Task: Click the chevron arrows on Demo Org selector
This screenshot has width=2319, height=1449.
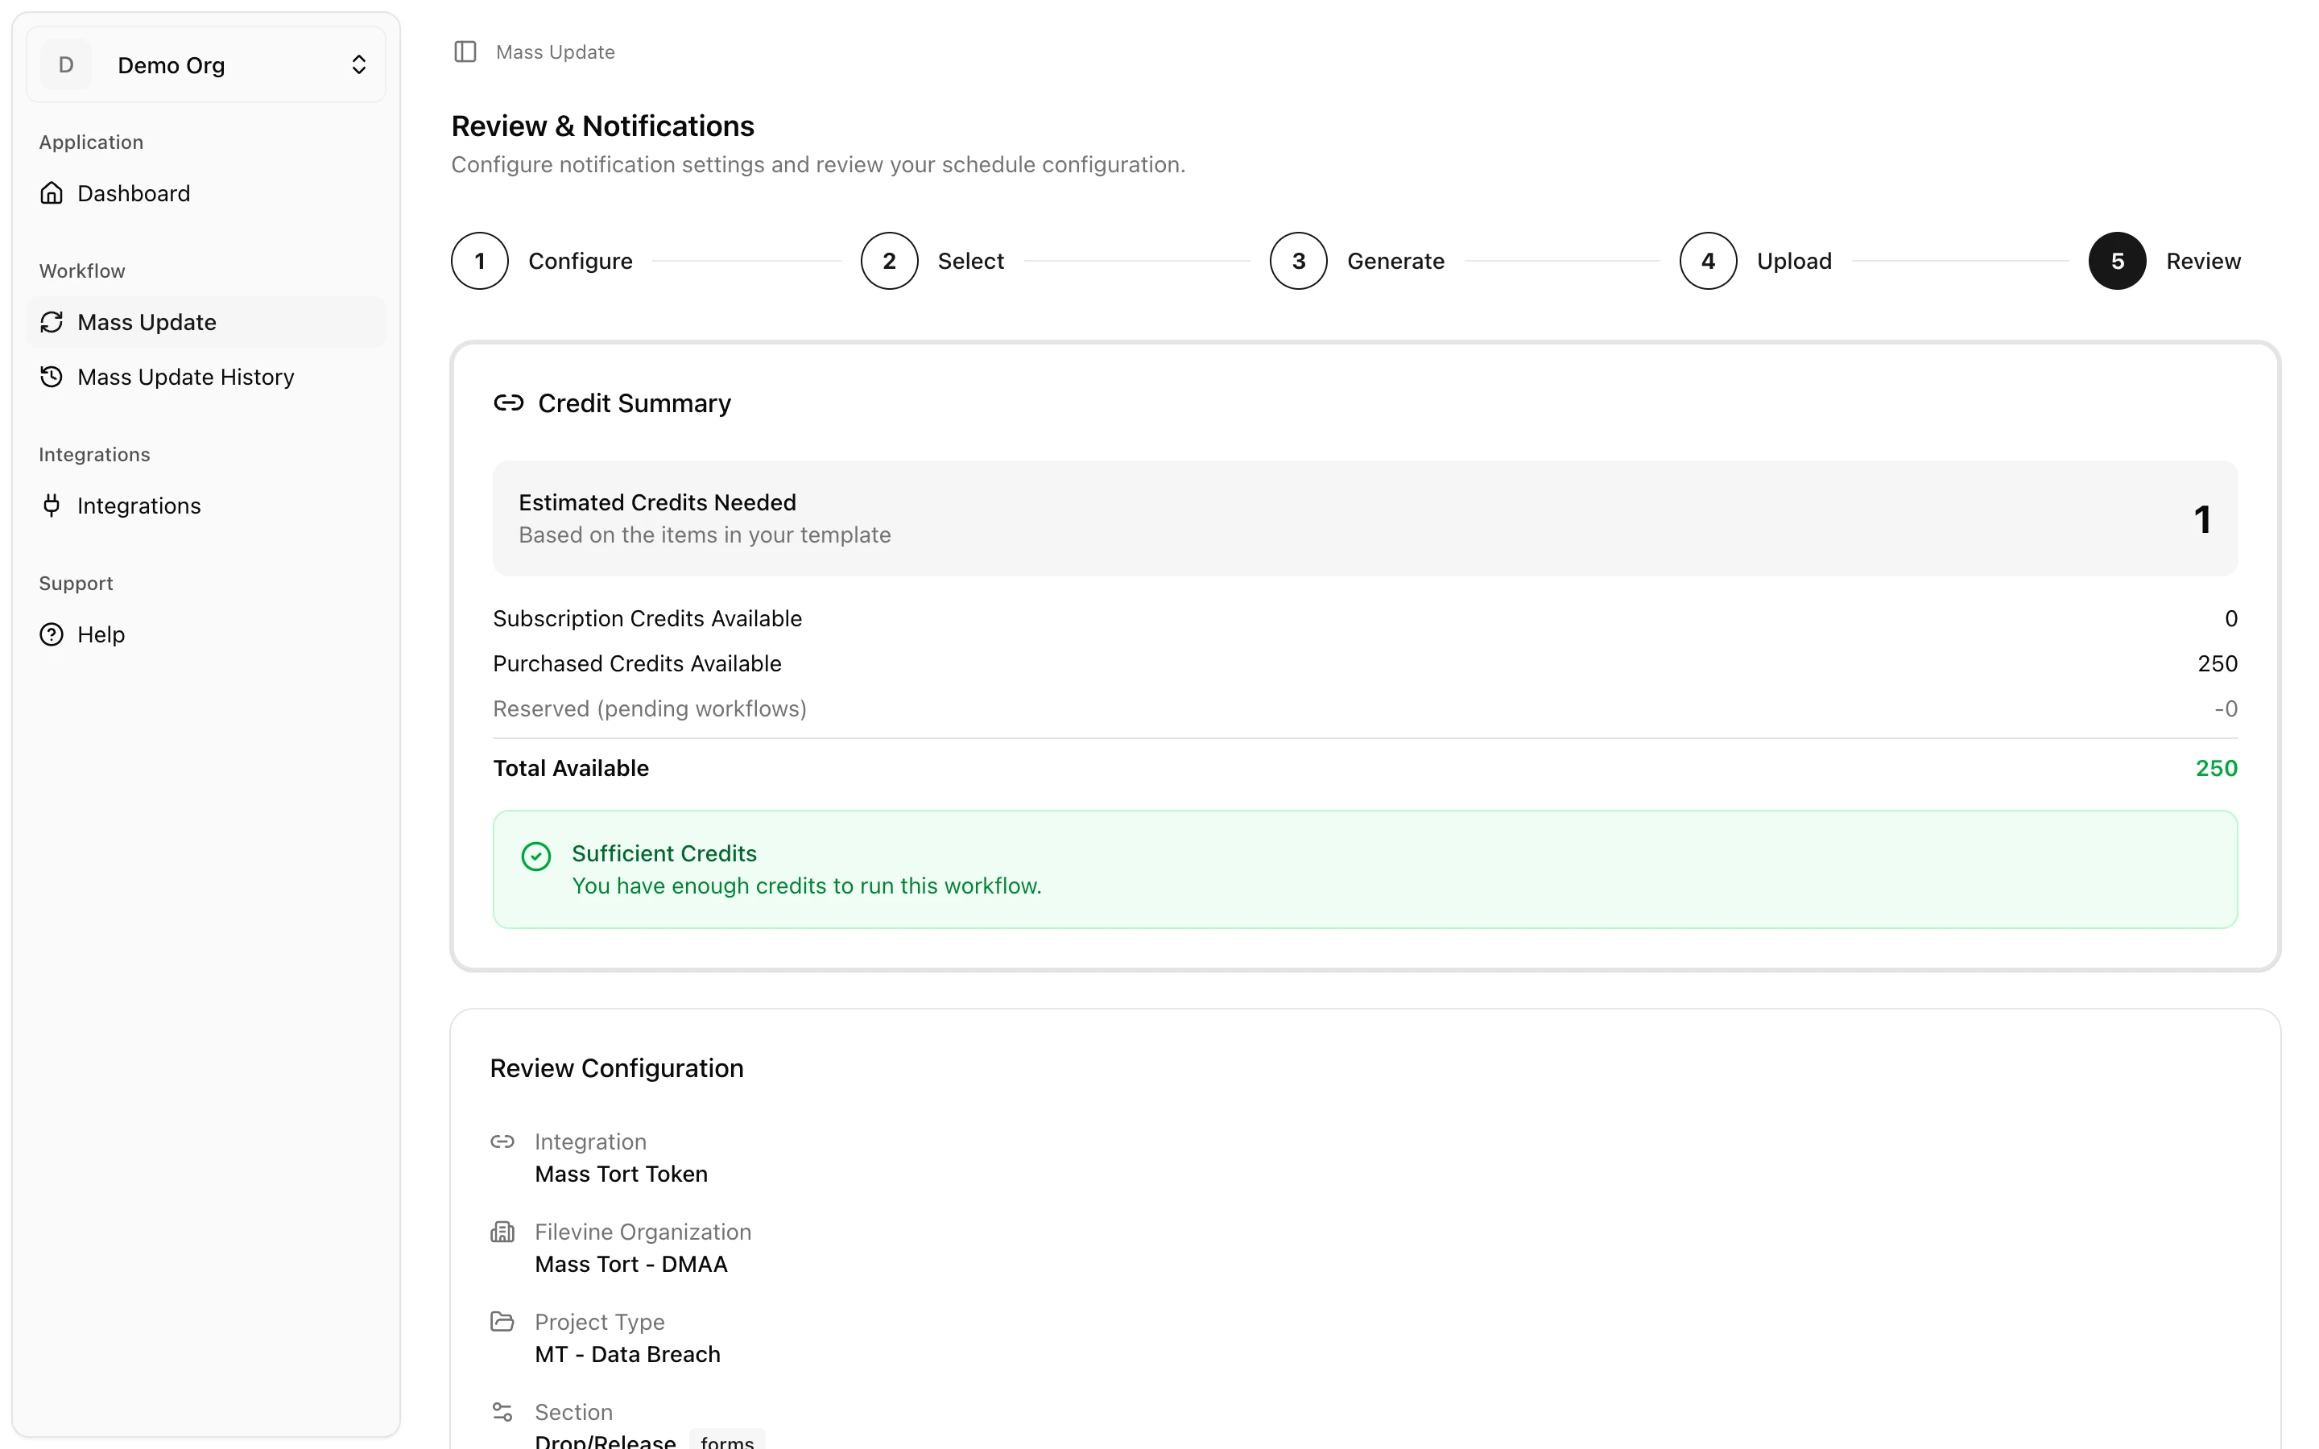Action: point(359,64)
